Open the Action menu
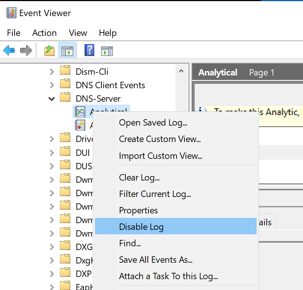The image size is (303, 290). point(44,33)
